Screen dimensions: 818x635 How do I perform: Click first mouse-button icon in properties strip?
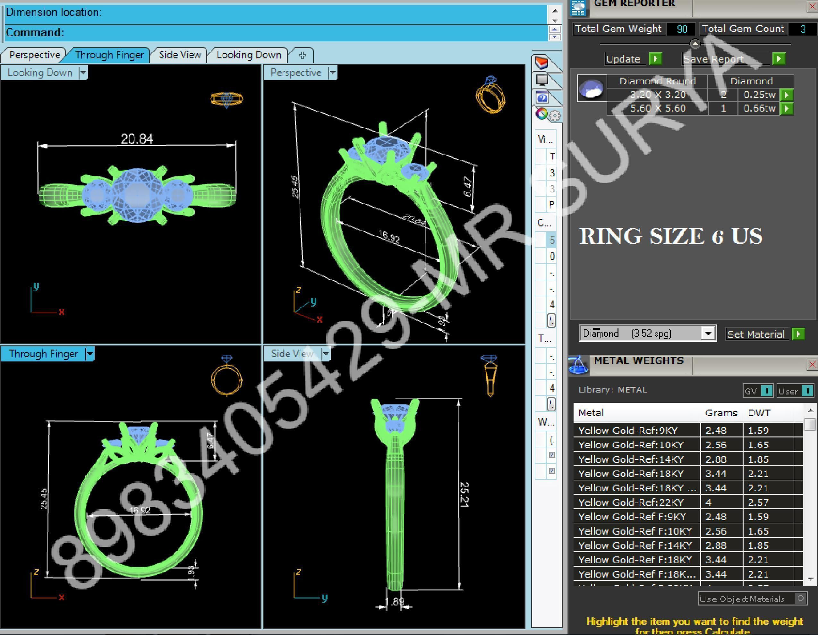point(551,320)
